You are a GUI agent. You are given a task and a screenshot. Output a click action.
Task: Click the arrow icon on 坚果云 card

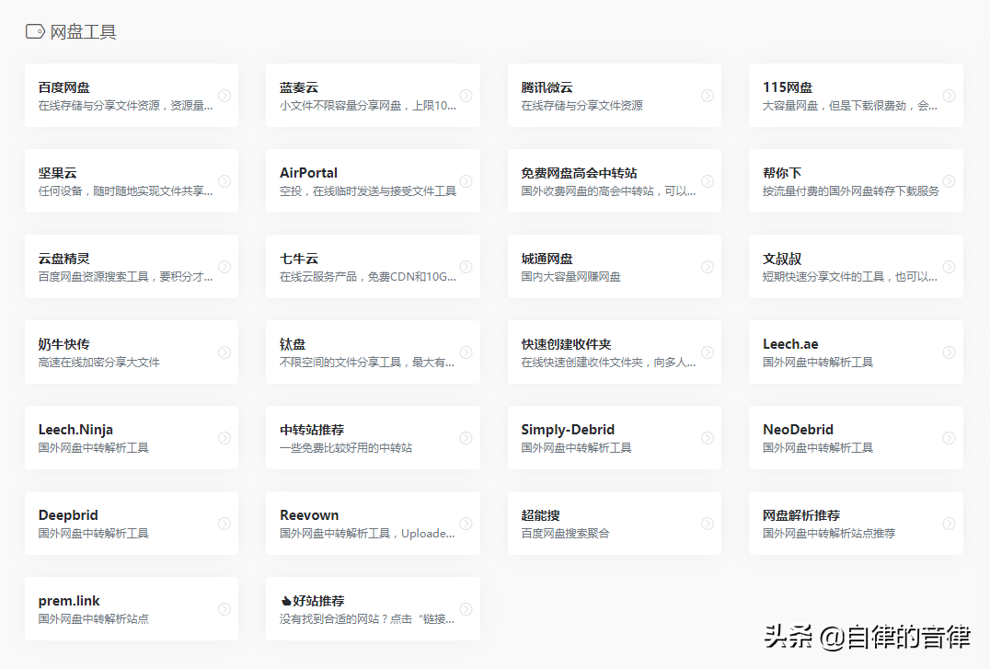click(x=224, y=181)
